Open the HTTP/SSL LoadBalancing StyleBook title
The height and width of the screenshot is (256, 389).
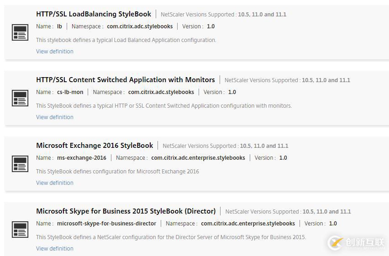coord(94,14)
